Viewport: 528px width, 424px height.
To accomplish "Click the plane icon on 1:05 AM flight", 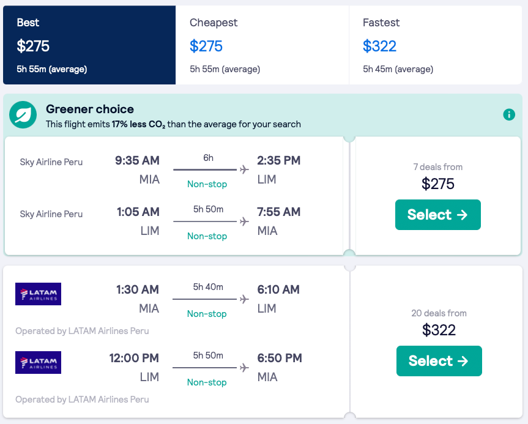I will (x=245, y=221).
